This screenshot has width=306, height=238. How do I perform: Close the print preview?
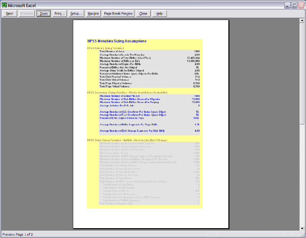[143, 14]
